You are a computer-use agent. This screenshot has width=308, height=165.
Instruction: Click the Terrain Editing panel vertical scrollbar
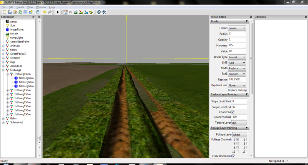(251, 57)
